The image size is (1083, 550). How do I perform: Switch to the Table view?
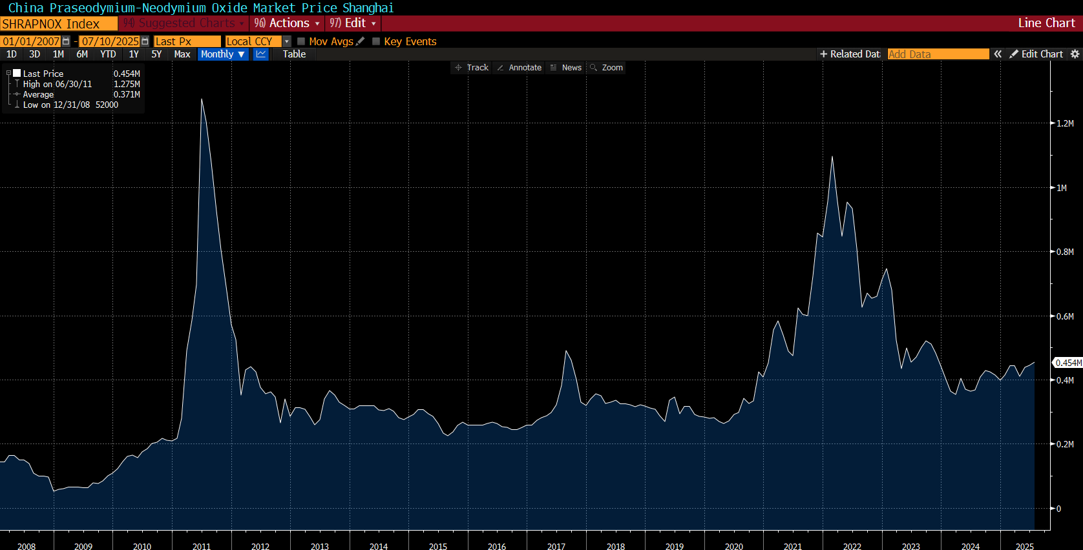point(294,54)
